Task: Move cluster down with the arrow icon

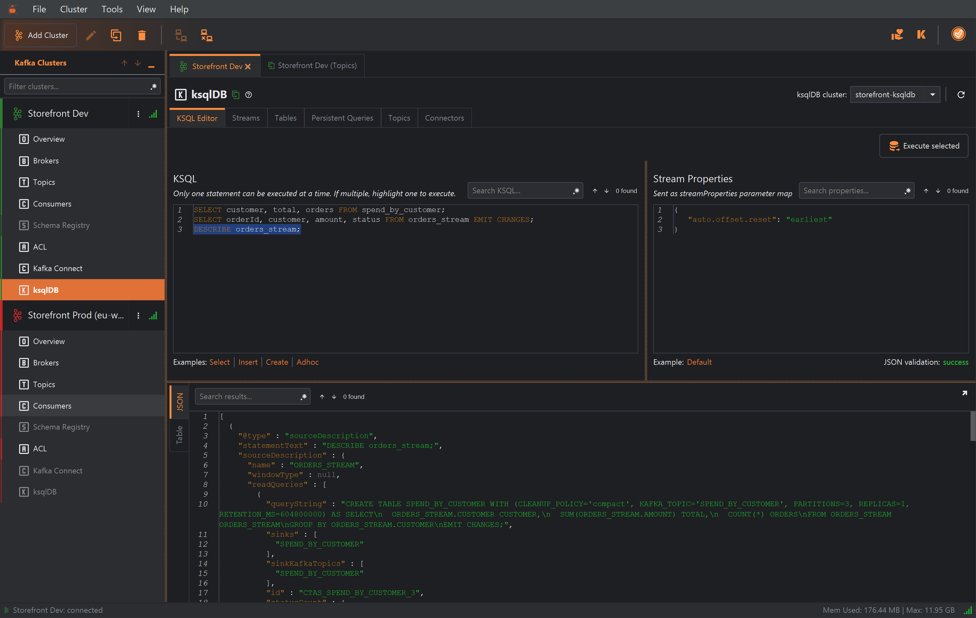Action: 138,63
